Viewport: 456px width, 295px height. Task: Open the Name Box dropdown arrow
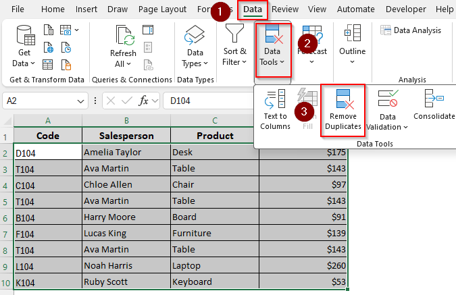point(80,101)
